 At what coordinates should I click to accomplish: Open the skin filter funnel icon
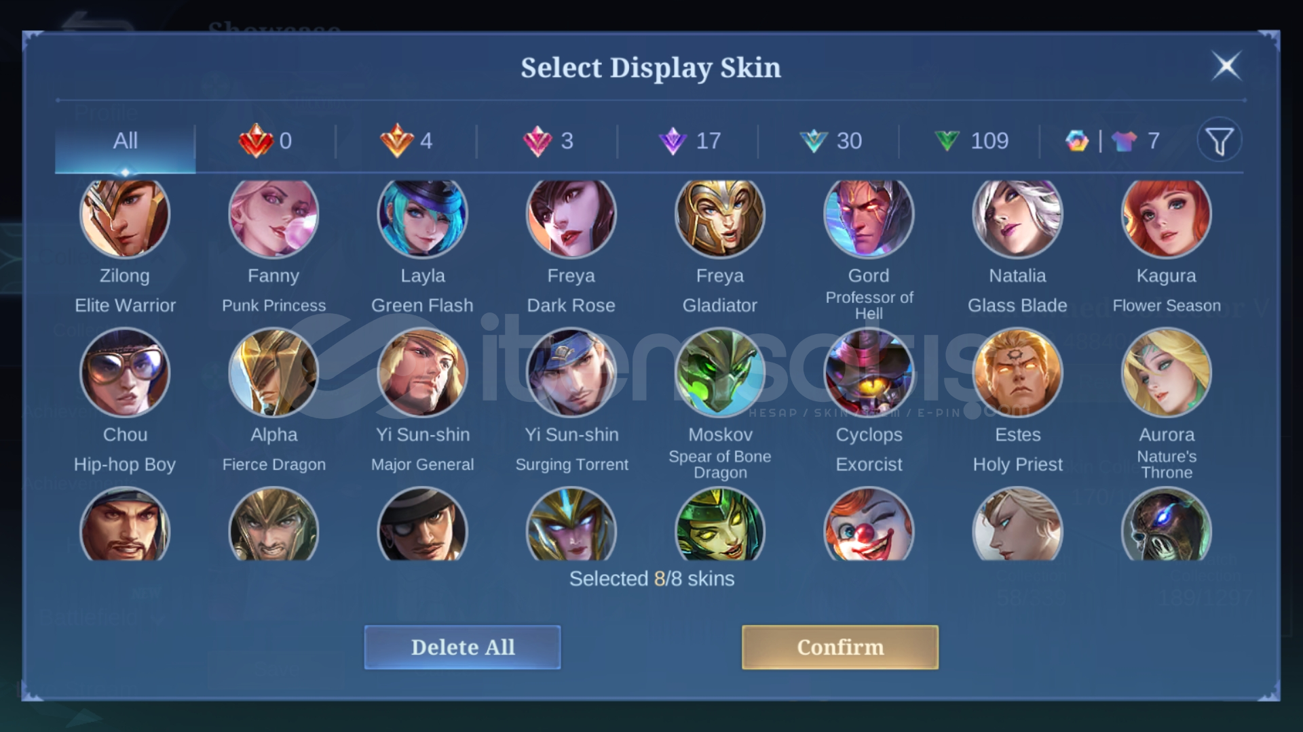(x=1220, y=141)
